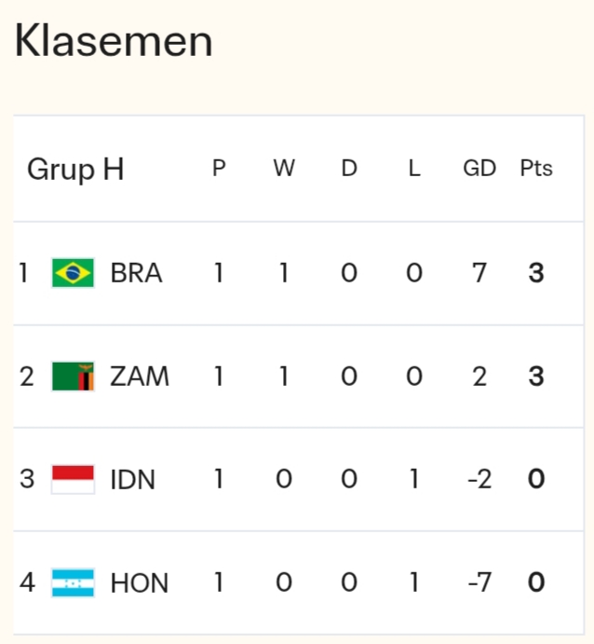
Task: Click the Honduras flag icon
Action: point(73,583)
